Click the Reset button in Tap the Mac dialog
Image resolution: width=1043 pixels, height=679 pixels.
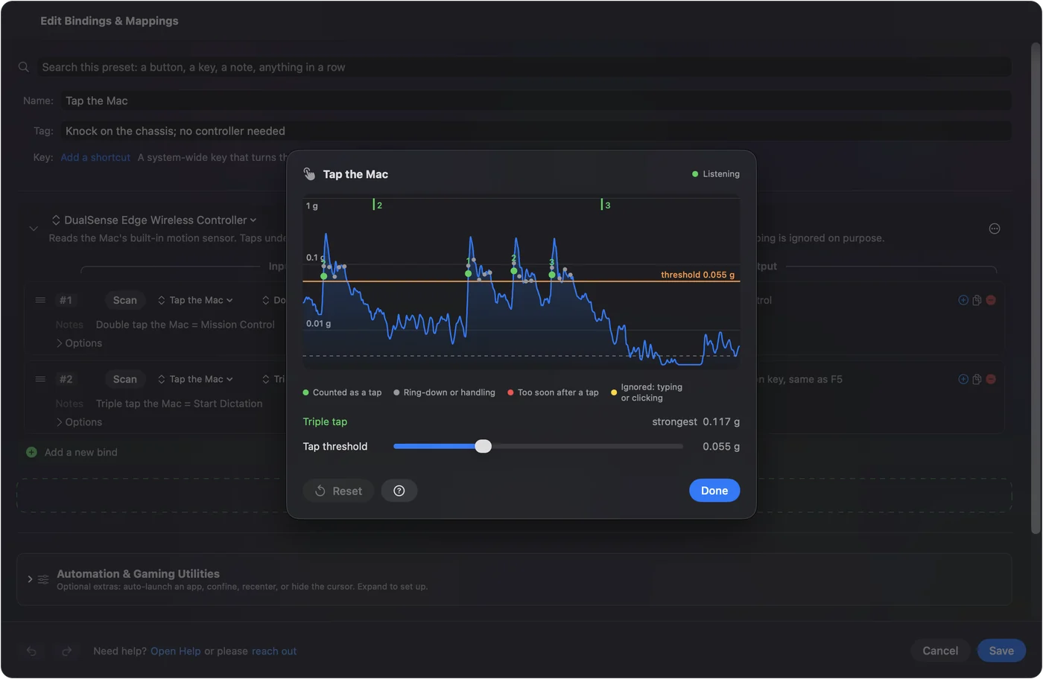point(338,491)
